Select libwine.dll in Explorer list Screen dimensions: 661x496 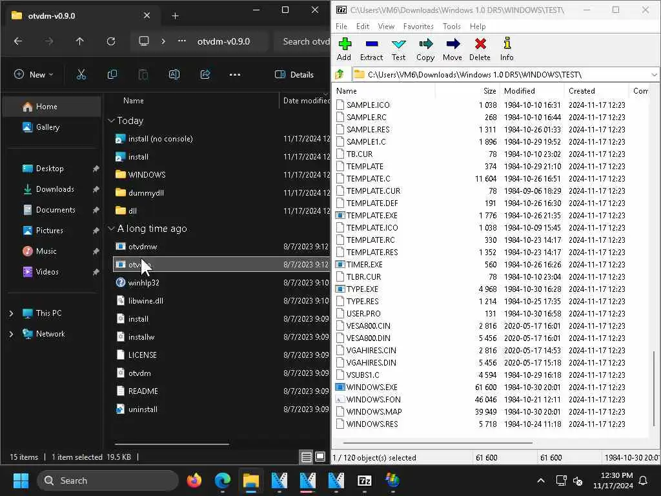pos(222,301)
